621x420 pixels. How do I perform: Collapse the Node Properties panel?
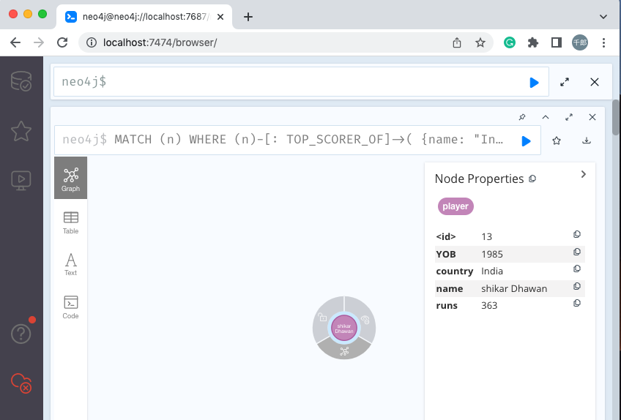(x=584, y=174)
